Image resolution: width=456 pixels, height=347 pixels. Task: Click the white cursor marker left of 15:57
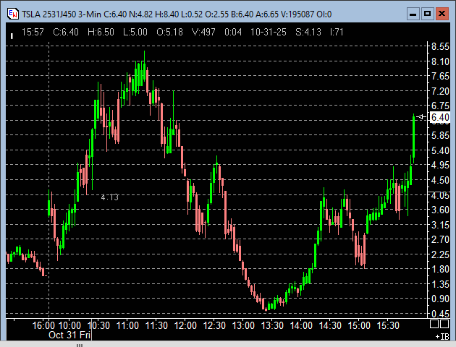[12, 33]
